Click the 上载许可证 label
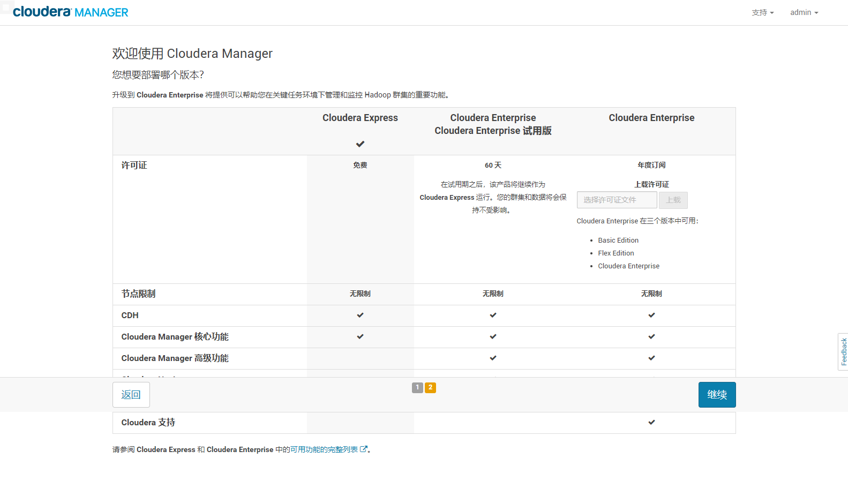The image size is (848, 496). tap(651, 184)
